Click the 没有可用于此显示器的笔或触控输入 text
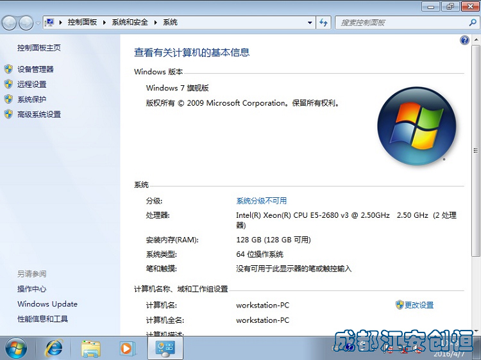The image size is (481, 360). [294, 268]
